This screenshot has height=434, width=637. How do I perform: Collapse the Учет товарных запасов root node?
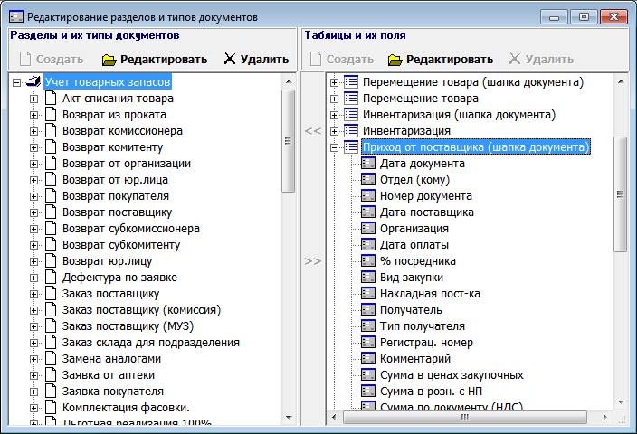(16, 82)
